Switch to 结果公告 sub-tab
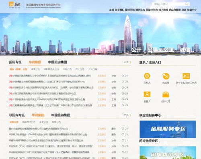 (x=56, y=122)
